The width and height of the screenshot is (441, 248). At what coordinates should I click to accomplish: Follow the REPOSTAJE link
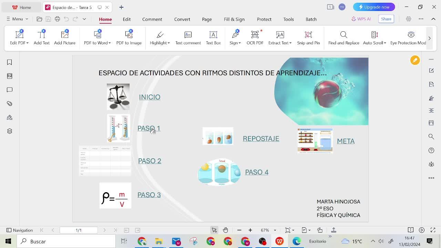click(x=261, y=138)
